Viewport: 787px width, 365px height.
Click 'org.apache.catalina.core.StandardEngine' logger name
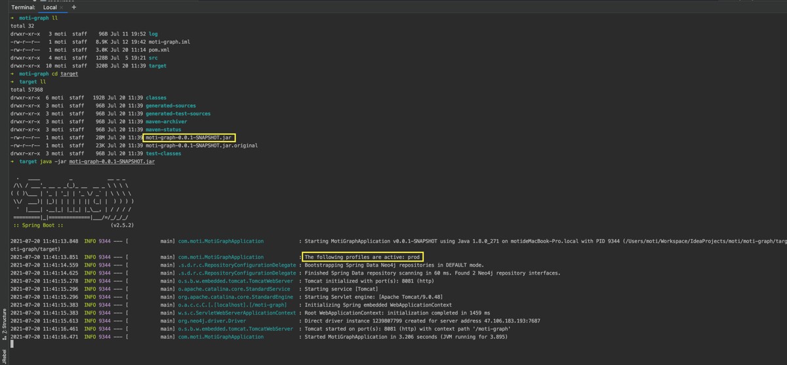coord(235,297)
